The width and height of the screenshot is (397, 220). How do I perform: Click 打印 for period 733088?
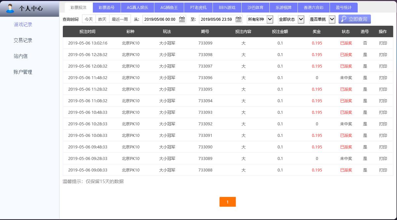pyautogui.click(x=383, y=170)
